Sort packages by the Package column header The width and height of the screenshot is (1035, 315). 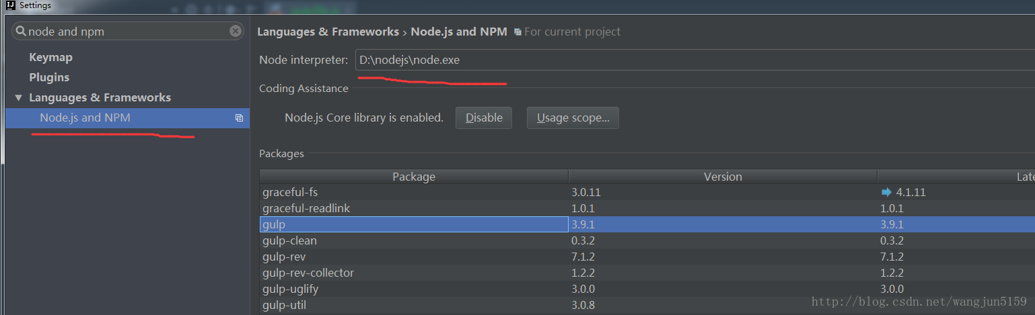click(x=414, y=177)
